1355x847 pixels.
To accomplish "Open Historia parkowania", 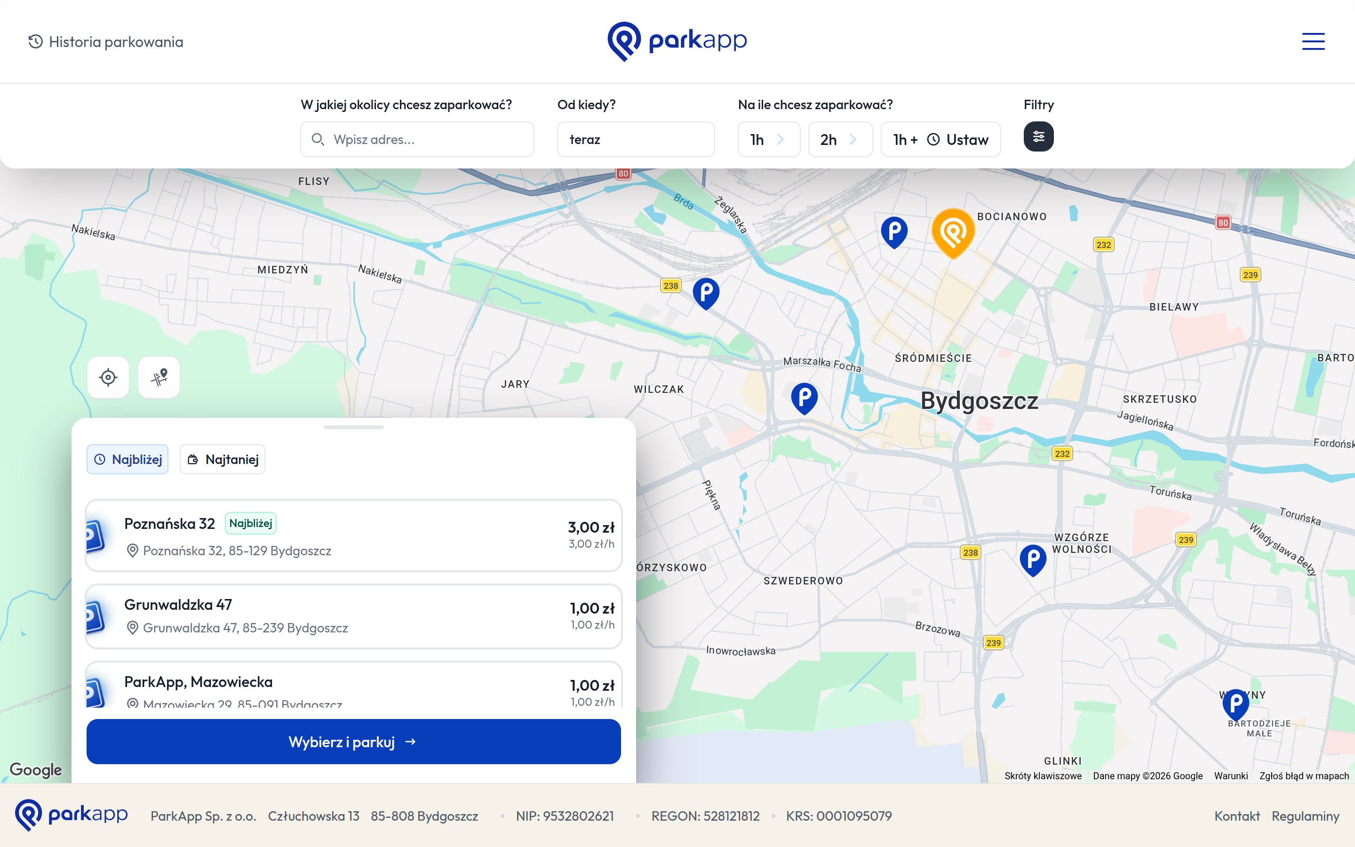I will [x=106, y=42].
